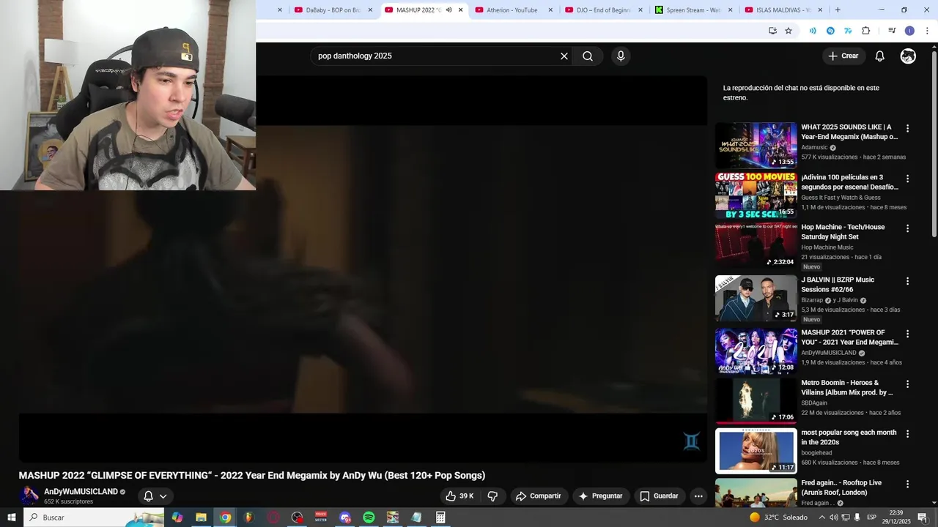Open a new browser tab

tap(838, 10)
